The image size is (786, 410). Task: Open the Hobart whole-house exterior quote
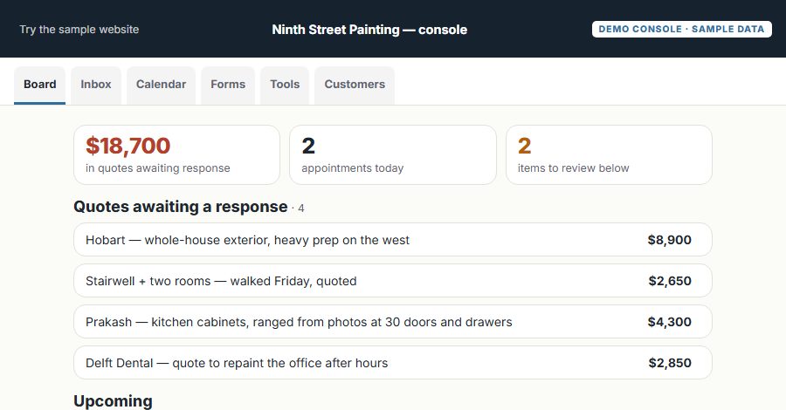click(x=393, y=240)
